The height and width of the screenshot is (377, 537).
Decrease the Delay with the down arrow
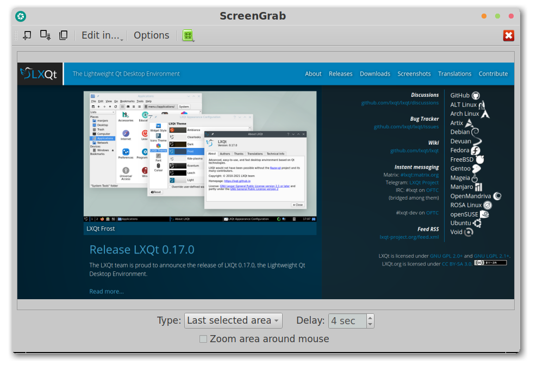370,324
